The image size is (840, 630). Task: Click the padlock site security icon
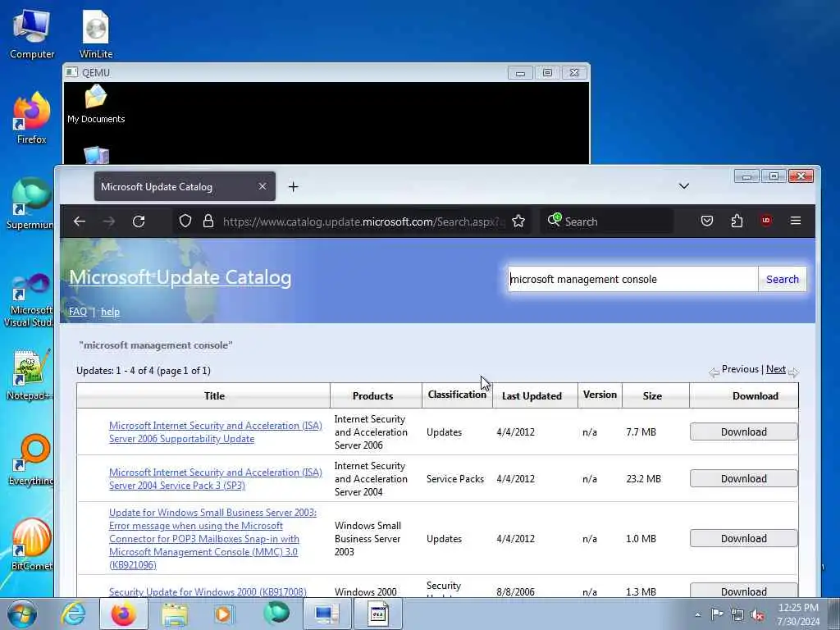tap(208, 221)
